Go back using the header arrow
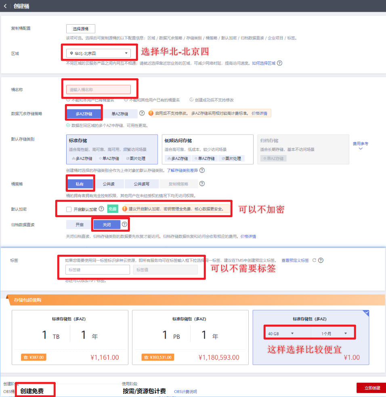The height and width of the screenshot is (397, 386). tap(5, 6)
